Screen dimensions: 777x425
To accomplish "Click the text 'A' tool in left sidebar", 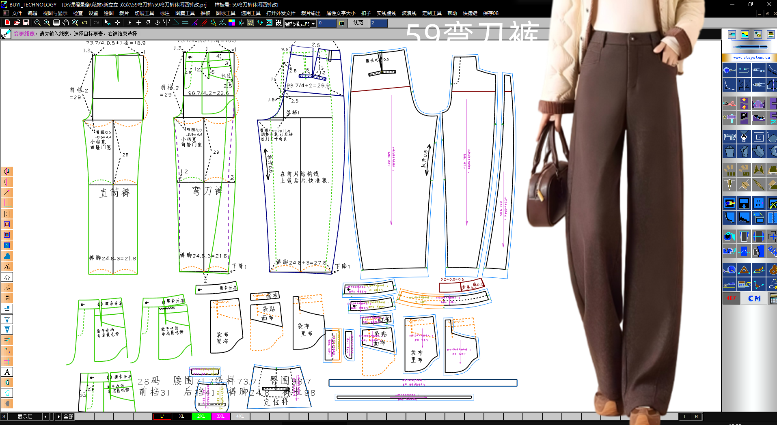I will 7,372.
